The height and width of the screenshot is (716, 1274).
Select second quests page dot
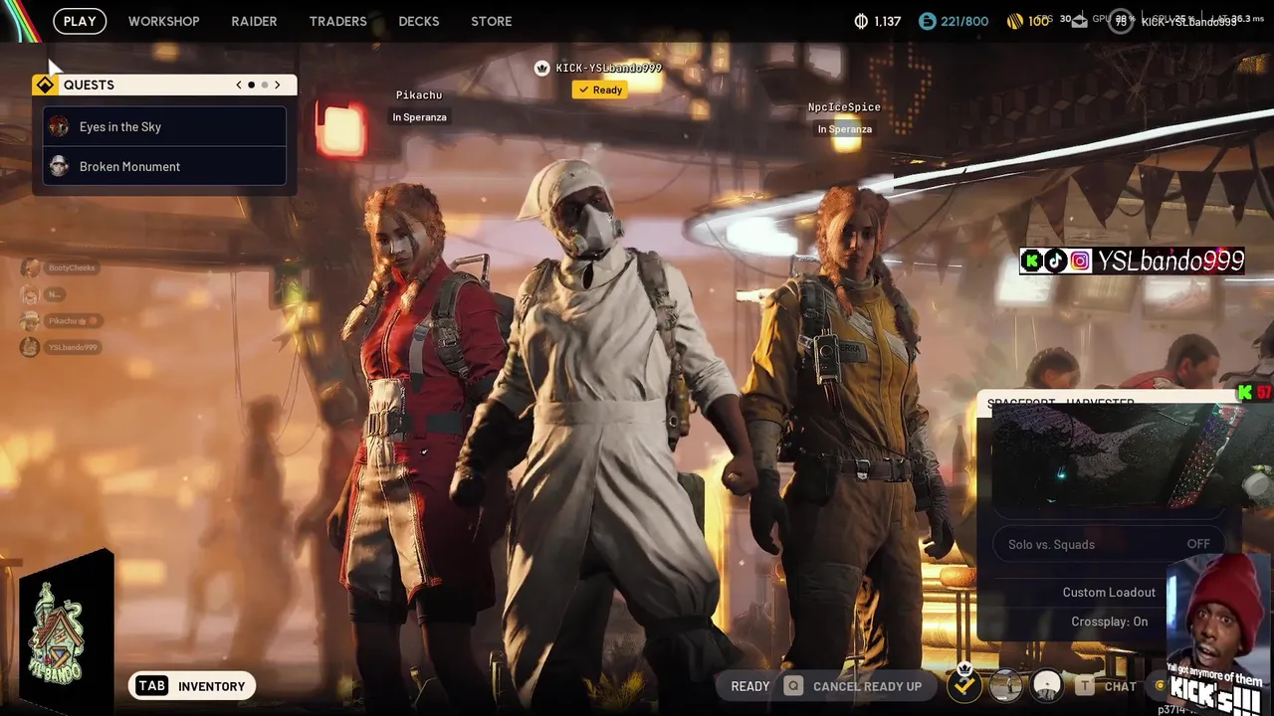264,85
